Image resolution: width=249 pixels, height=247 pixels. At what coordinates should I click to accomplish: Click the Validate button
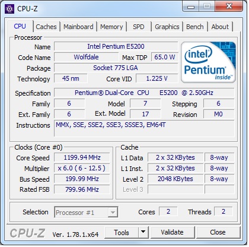tap(172, 232)
